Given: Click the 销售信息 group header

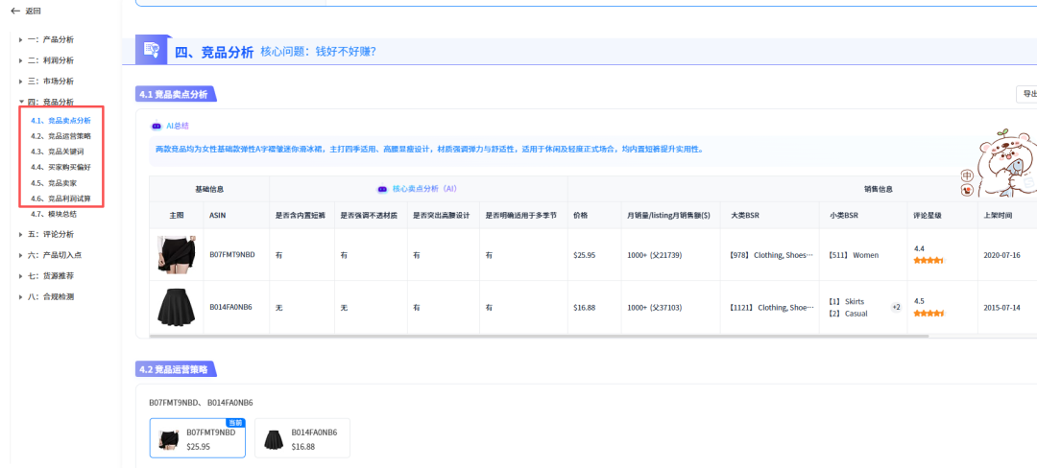Looking at the screenshot, I should tap(879, 189).
